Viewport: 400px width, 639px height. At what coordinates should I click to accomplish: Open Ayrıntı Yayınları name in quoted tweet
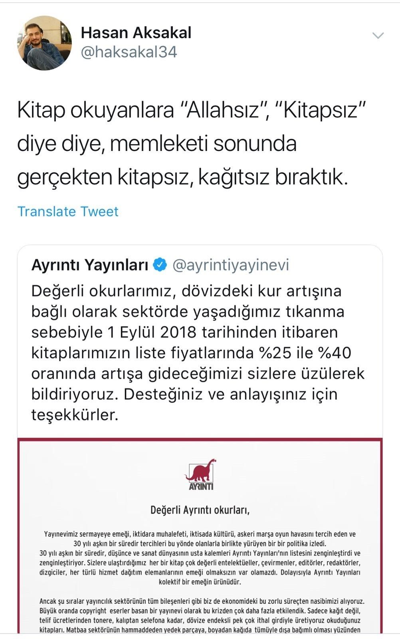pos(90,265)
